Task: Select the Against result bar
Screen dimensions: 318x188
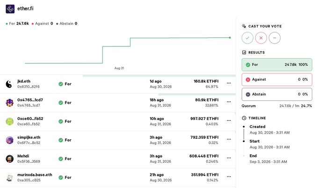Action: pos(277,80)
